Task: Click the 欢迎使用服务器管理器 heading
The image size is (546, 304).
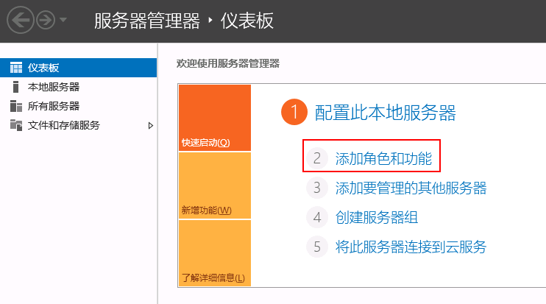Action: pyautogui.click(x=228, y=63)
